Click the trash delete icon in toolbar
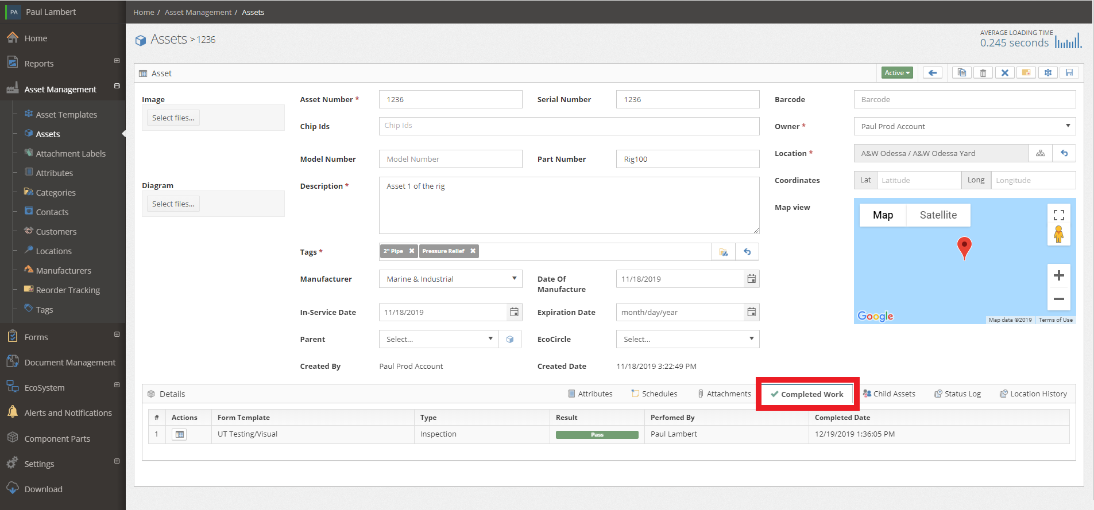Image resolution: width=1094 pixels, height=510 pixels. tap(983, 73)
